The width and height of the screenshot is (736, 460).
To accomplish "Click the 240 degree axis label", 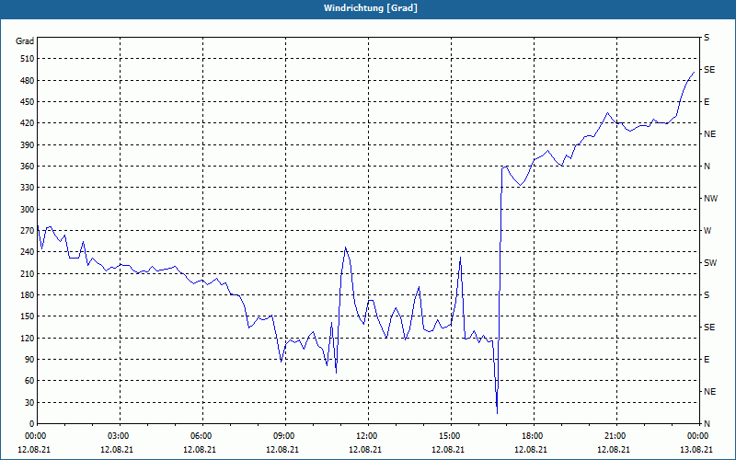I will click(28, 251).
